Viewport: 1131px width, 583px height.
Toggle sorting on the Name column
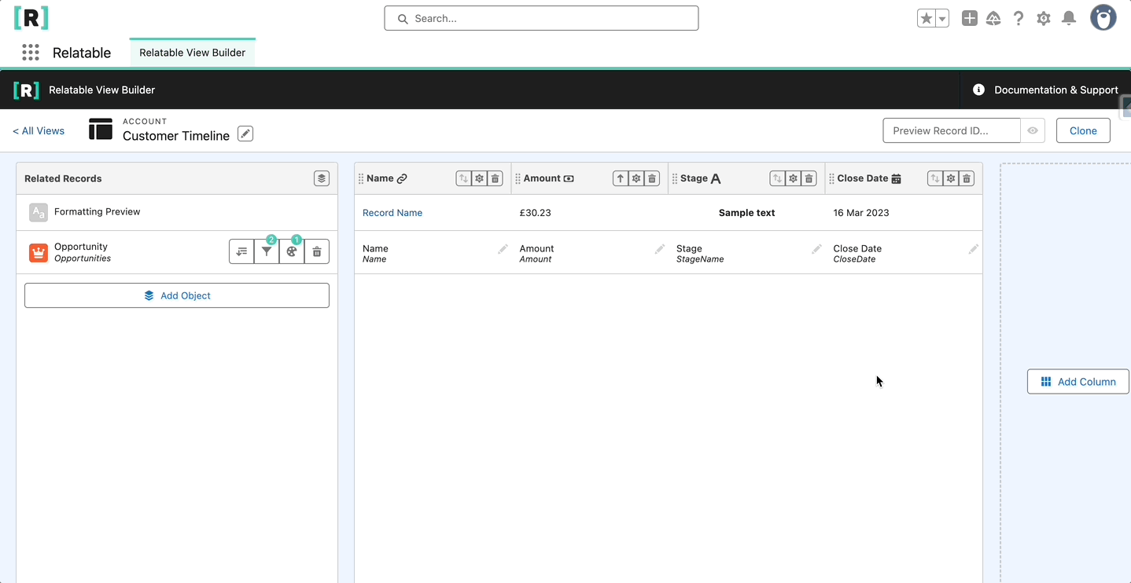click(x=463, y=178)
